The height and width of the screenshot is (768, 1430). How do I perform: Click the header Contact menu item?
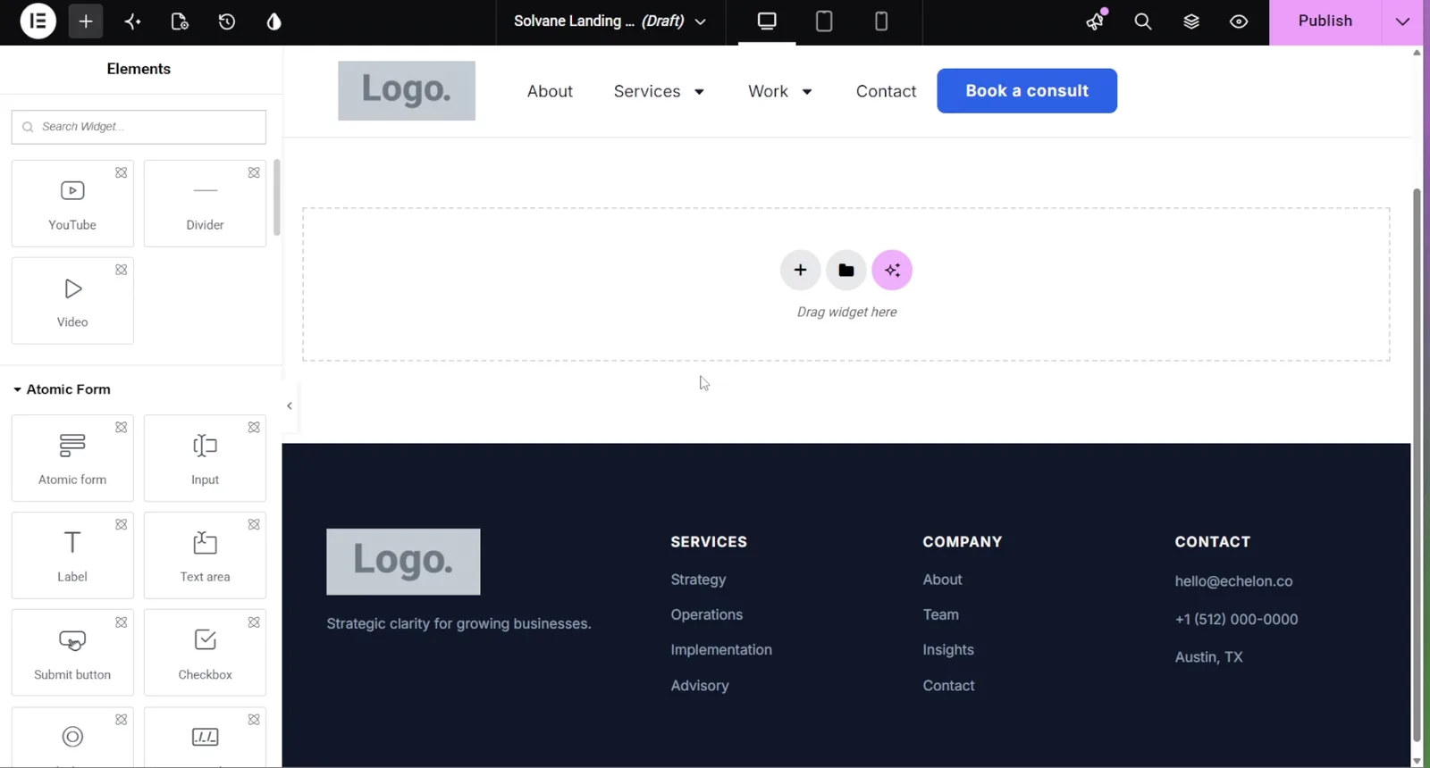click(886, 91)
